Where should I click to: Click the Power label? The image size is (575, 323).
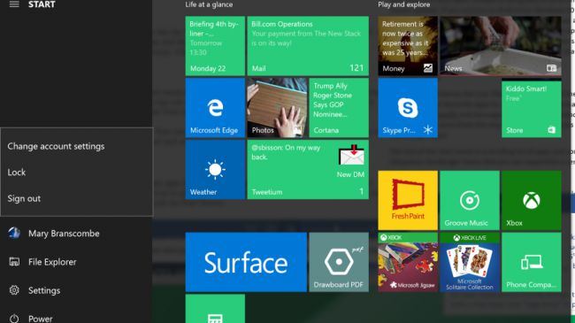click(41, 319)
